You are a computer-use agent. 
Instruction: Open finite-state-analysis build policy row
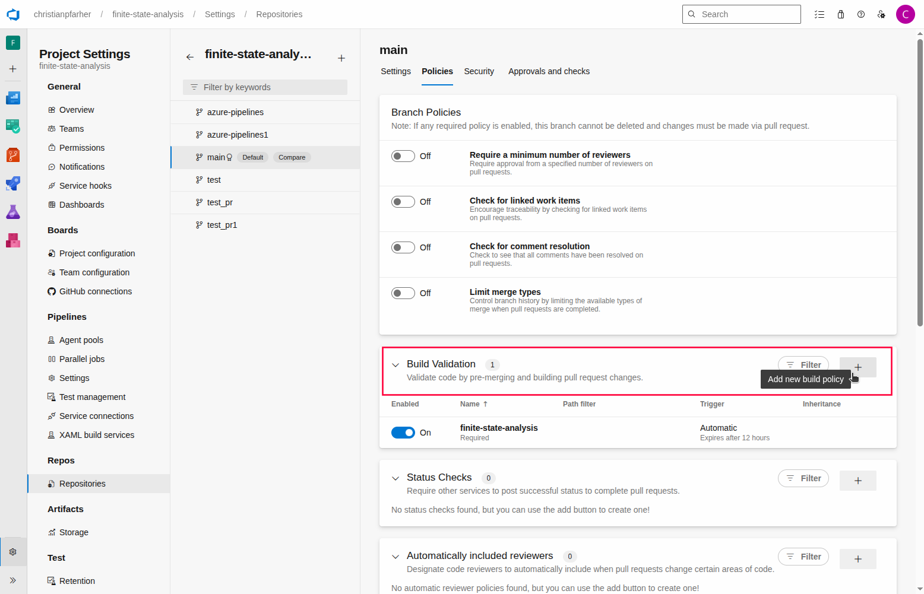(638, 433)
